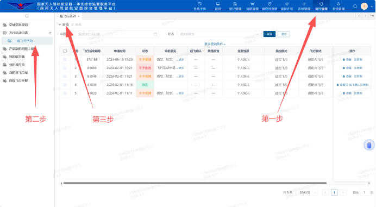Open 登记管理 module
Screen dimensions: 376x207
(x=235, y=7)
